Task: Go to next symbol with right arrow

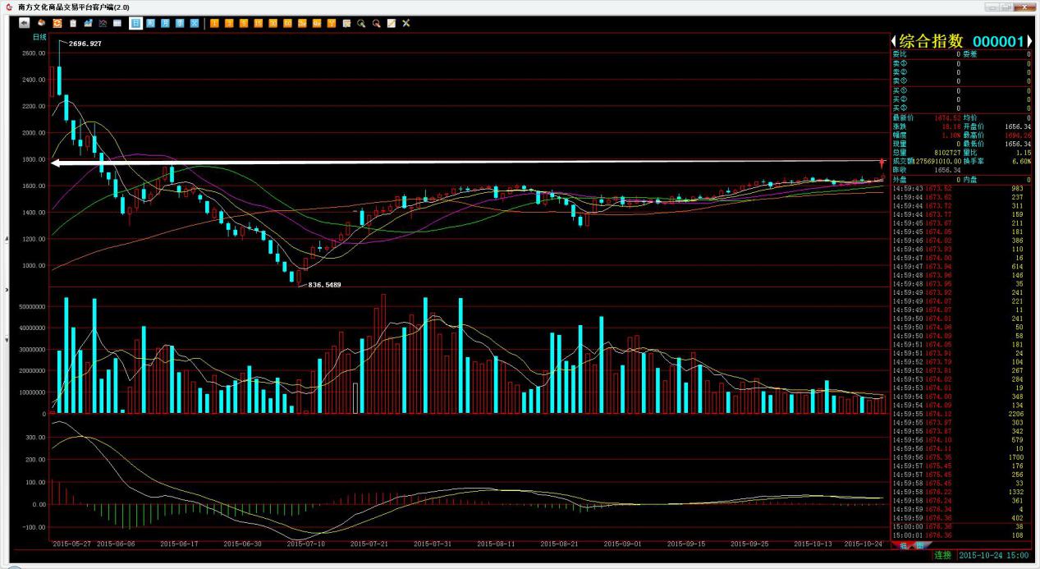Action: pyautogui.click(x=1030, y=41)
